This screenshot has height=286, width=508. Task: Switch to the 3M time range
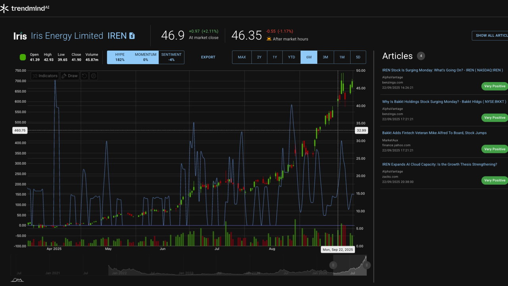point(325,57)
